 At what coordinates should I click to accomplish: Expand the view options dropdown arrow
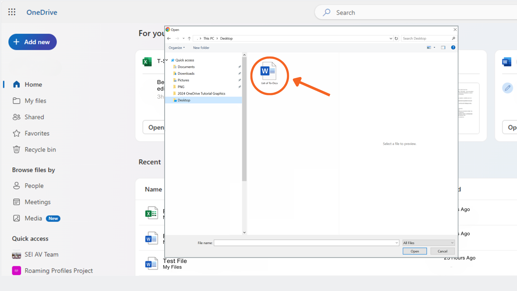[435, 47]
